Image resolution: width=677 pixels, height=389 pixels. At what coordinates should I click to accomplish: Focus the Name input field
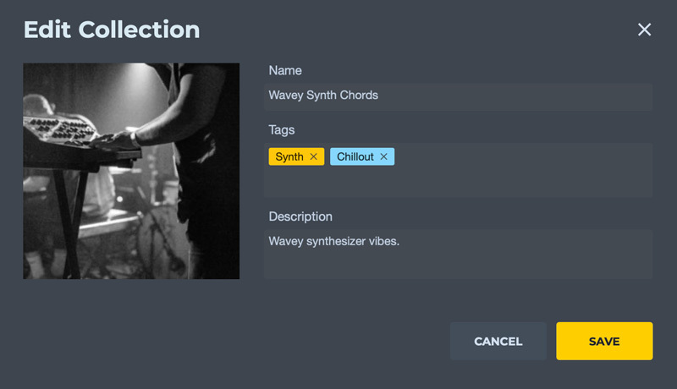[x=508, y=96]
